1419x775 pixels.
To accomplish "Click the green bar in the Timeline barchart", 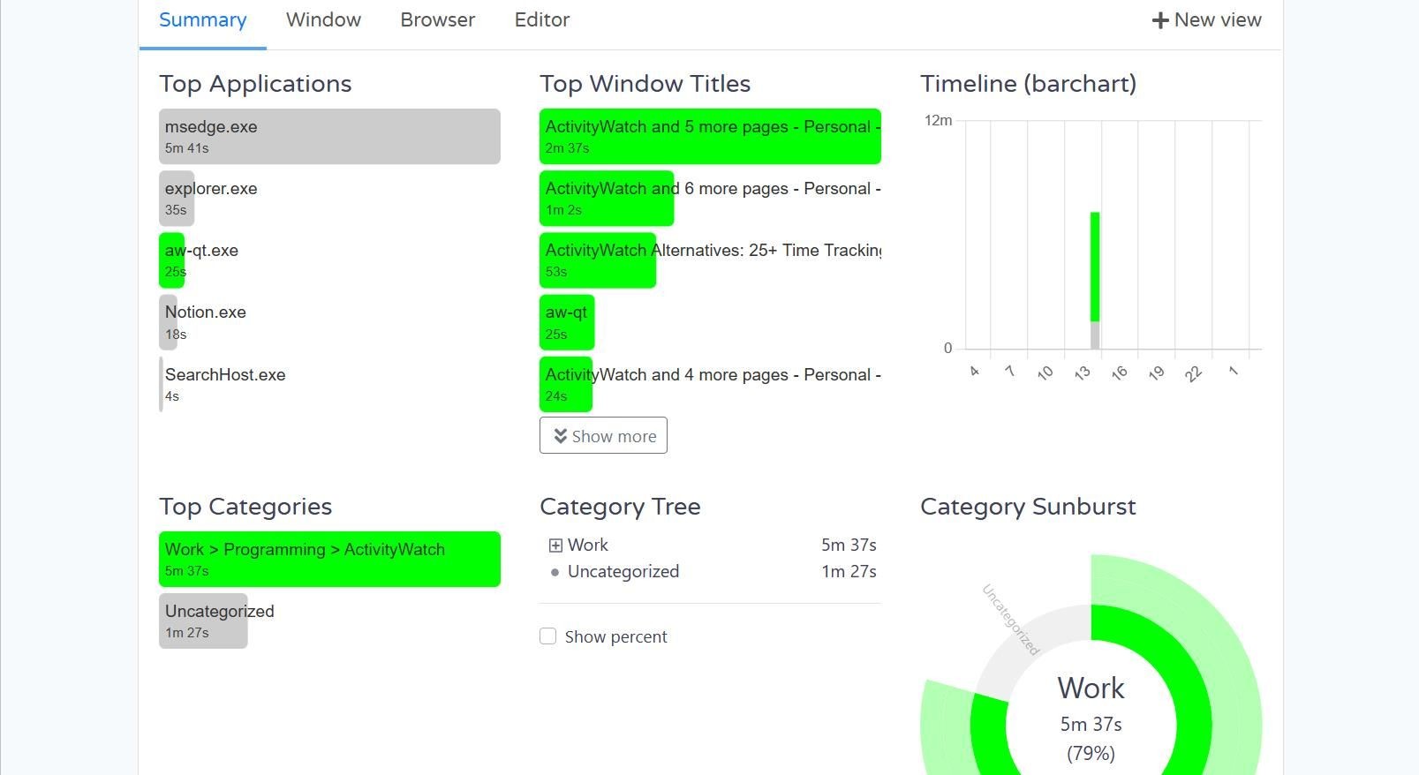I will pyautogui.click(x=1095, y=267).
